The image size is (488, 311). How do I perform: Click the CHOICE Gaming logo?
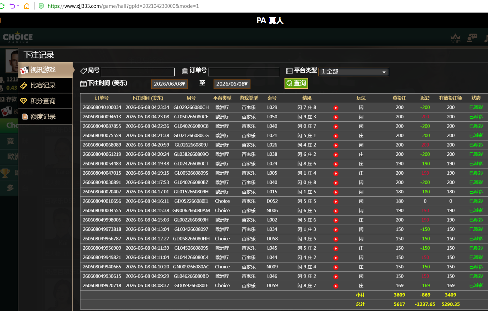pos(18,38)
